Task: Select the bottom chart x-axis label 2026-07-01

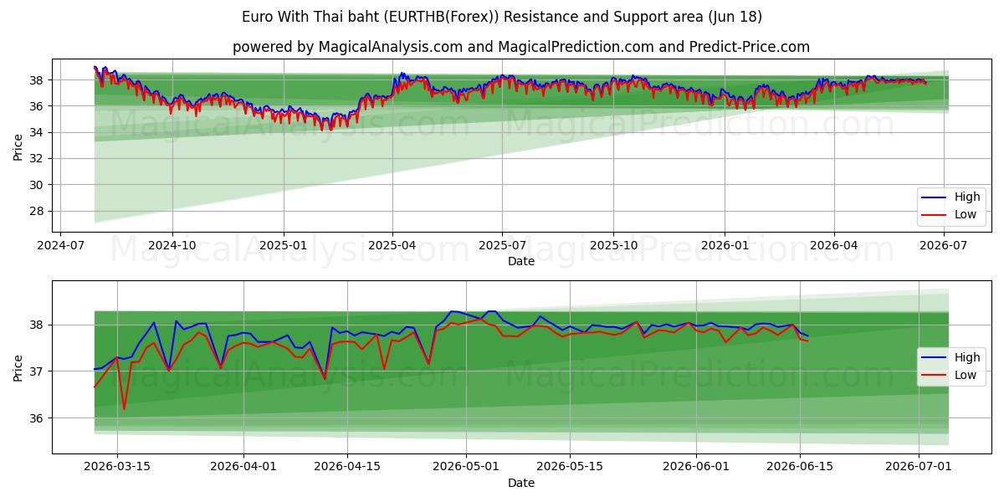Action: point(919,468)
